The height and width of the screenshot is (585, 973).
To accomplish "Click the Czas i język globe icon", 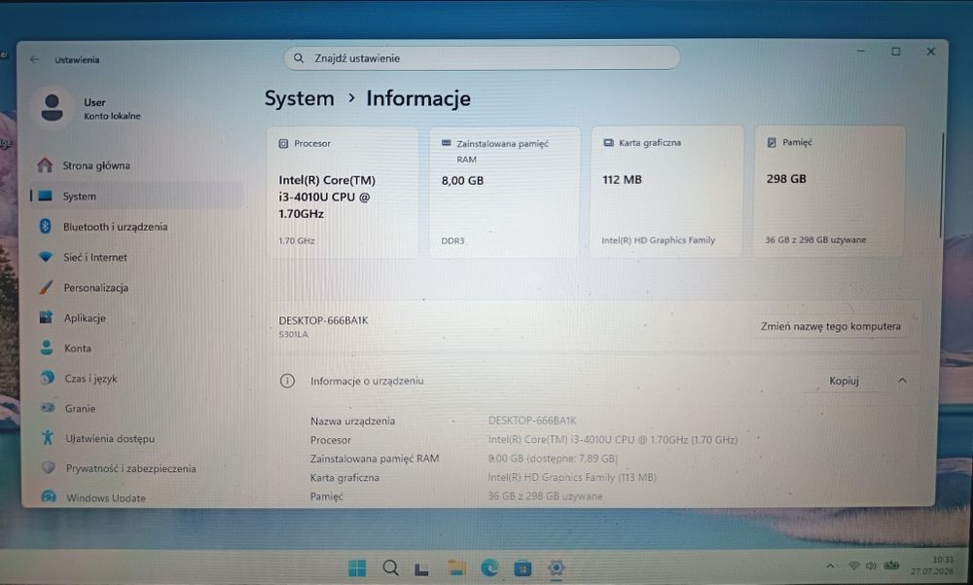I will coord(47,378).
